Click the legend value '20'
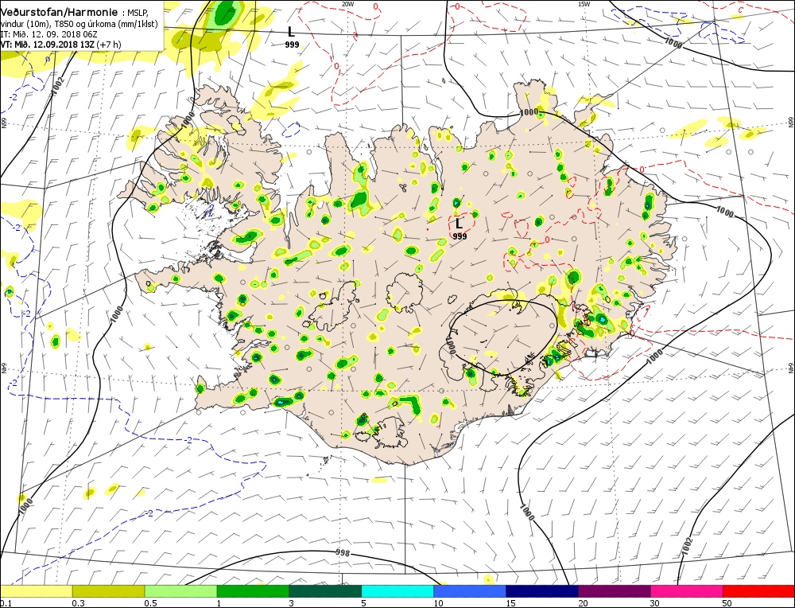Screen dimensions: 795x608 pos(583,603)
